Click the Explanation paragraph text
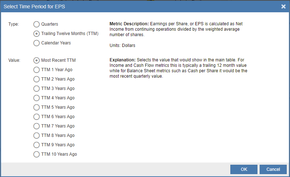290x177 pixels. [178, 68]
